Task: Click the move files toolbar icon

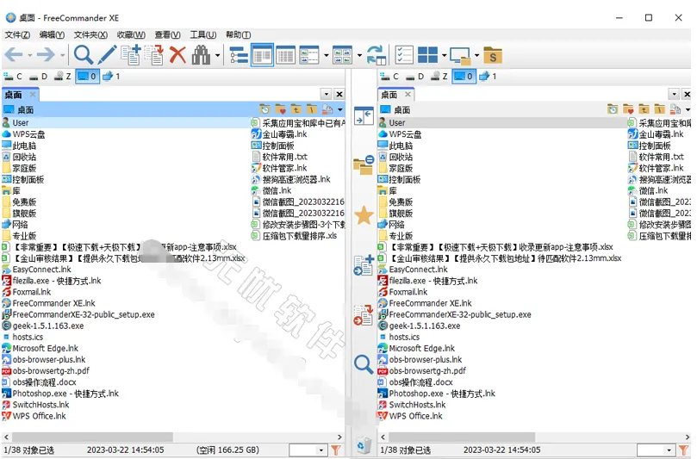Action: coord(154,55)
